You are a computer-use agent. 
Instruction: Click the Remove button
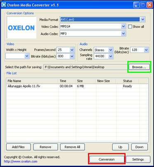pyautogui.click(x=45, y=147)
